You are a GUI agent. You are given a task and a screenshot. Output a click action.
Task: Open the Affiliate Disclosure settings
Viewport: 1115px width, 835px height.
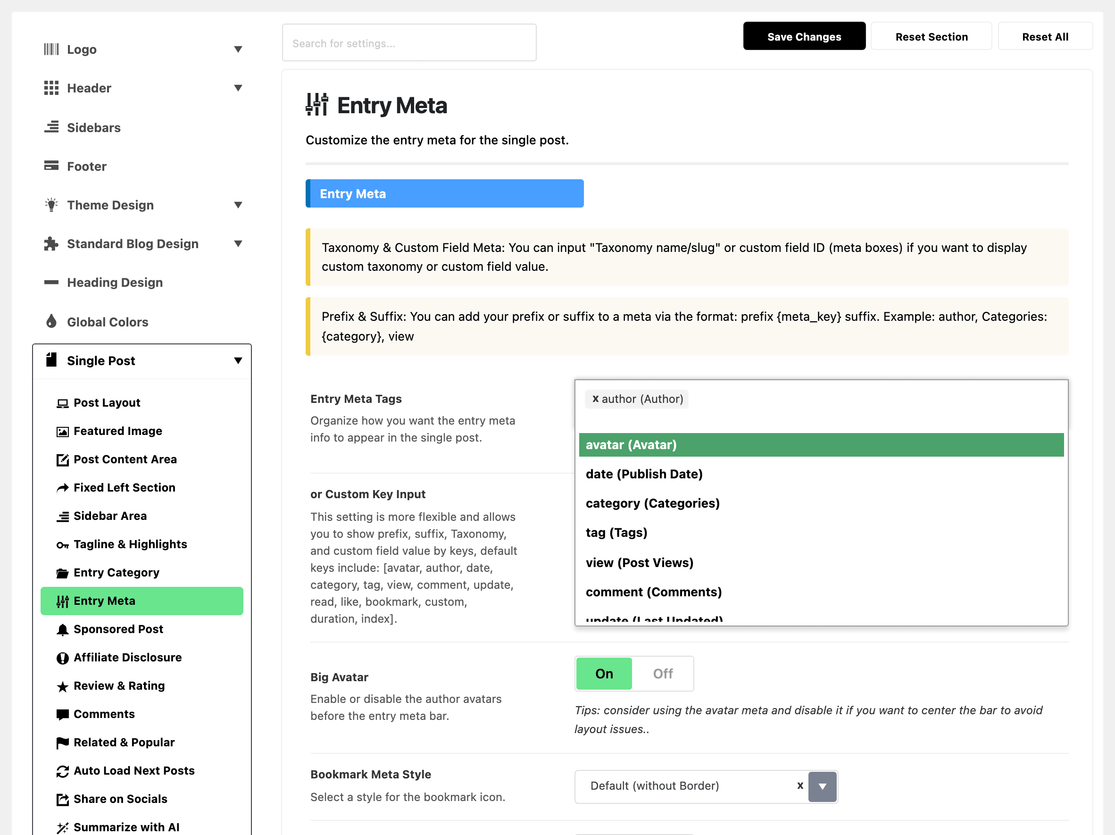[141, 658]
